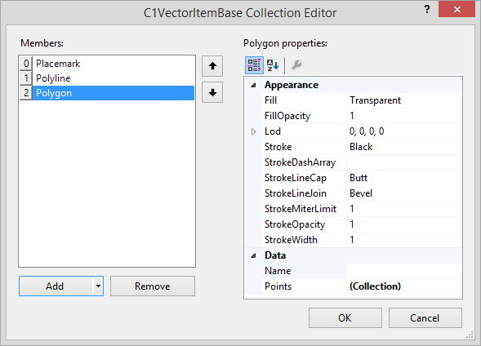This screenshot has width=481, height=346.
Task: Open the Property Pages wrench icon
Action: pyautogui.click(x=296, y=65)
